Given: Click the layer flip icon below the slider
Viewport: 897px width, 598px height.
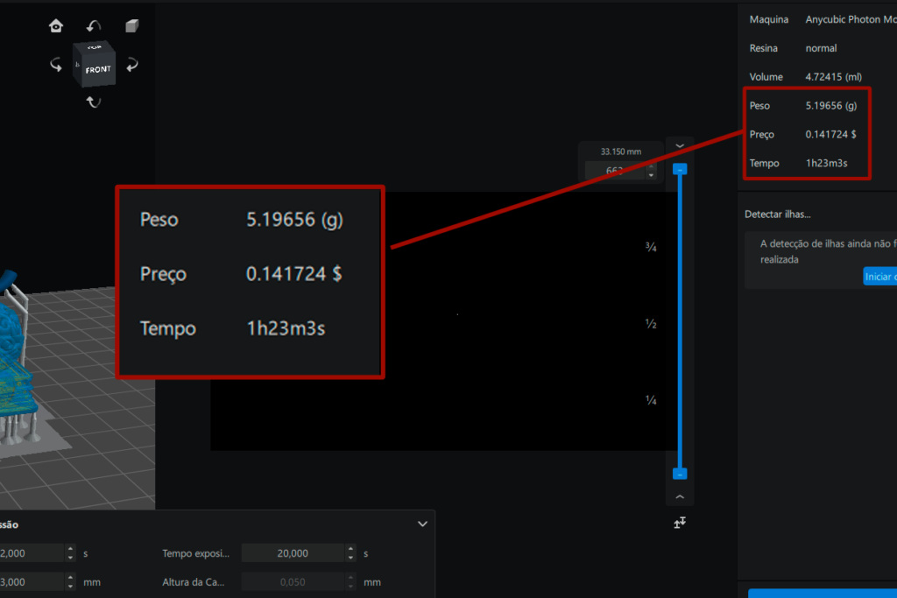Looking at the screenshot, I should pyautogui.click(x=680, y=523).
